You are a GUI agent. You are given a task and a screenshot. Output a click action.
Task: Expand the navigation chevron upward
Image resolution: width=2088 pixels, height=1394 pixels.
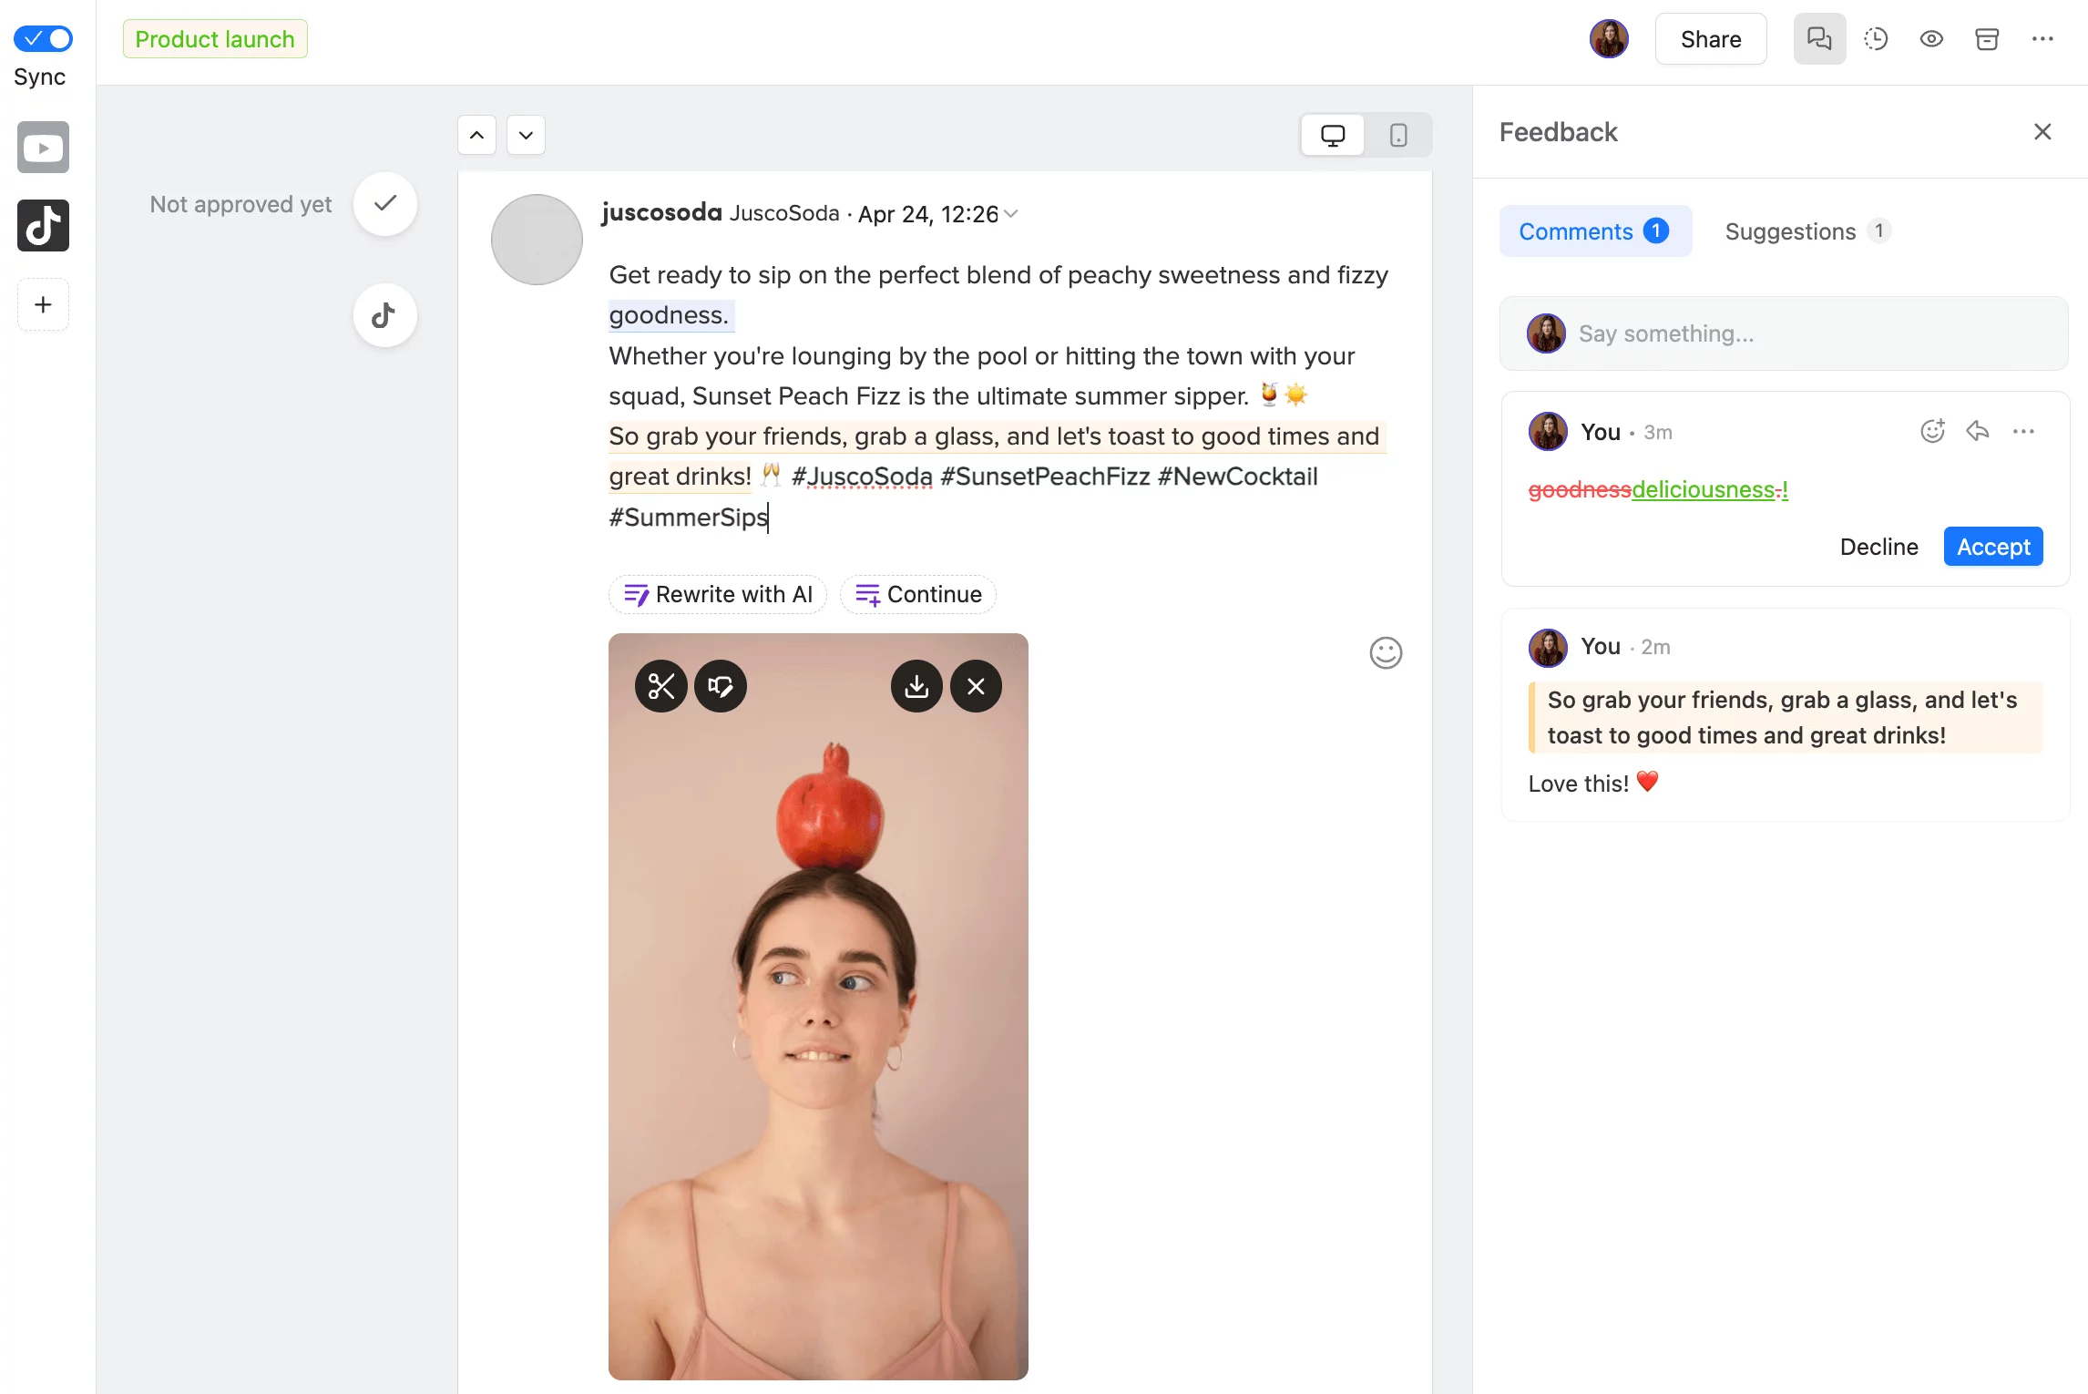pos(477,136)
